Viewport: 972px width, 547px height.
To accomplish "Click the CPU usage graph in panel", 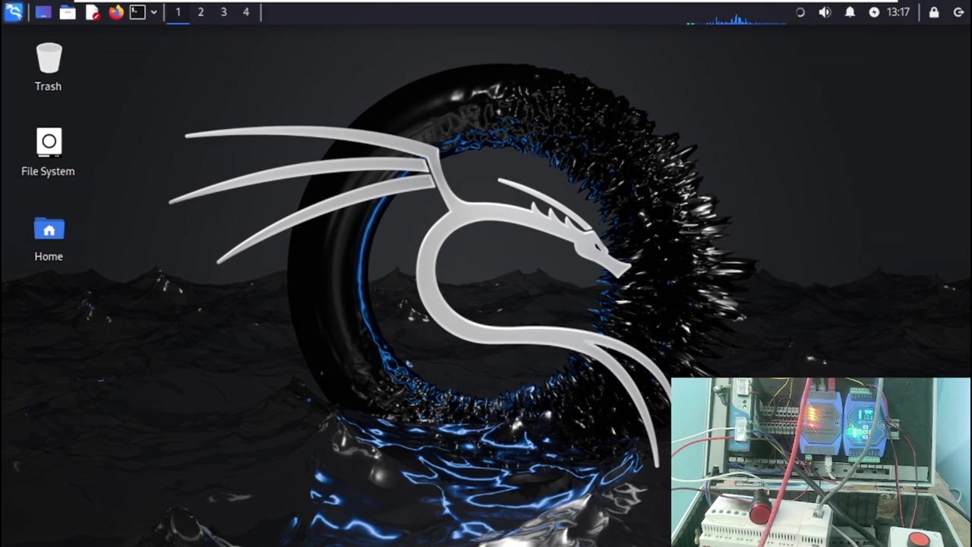I will (x=736, y=19).
